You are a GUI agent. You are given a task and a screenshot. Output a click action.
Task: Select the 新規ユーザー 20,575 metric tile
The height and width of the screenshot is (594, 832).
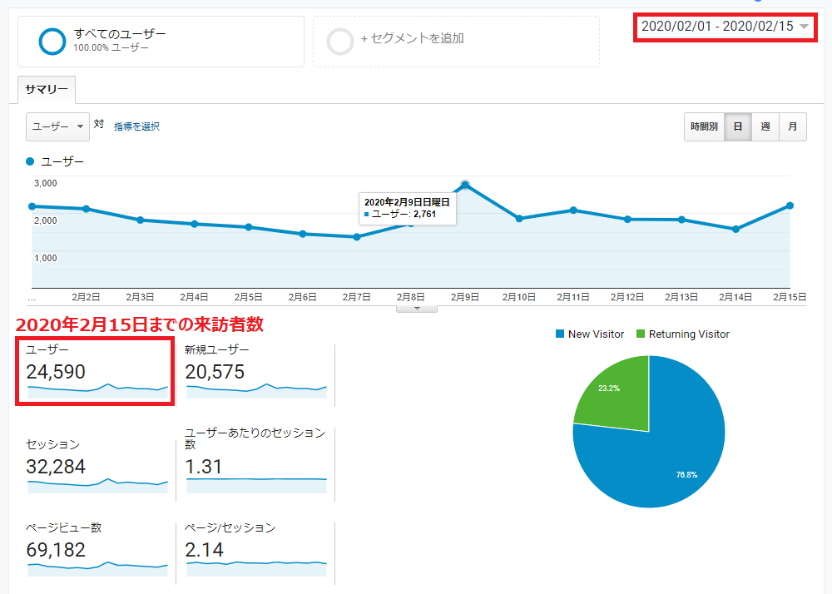255,374
